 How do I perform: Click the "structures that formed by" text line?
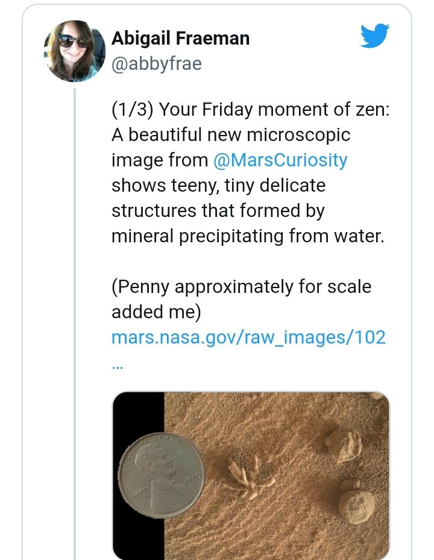point(218,211)
